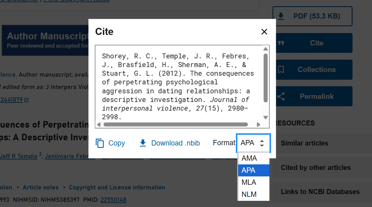Expand Links to NCBI Databases

click(320, 192)
